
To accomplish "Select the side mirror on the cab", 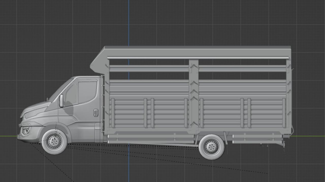I will (x=61, y=100).
